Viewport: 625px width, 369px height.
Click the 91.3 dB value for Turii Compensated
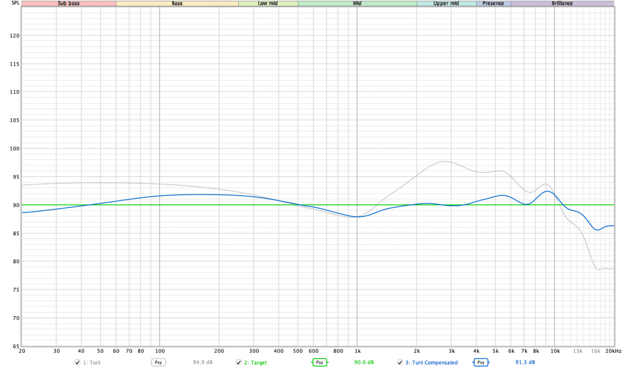[525, 362]
